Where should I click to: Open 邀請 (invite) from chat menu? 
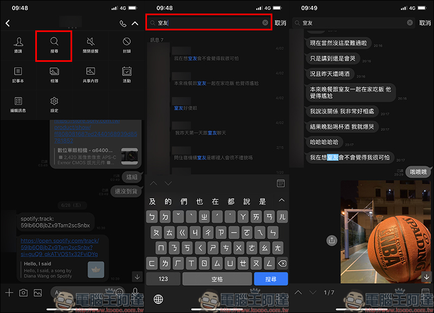pyautogui.click(x=18, y=45)
